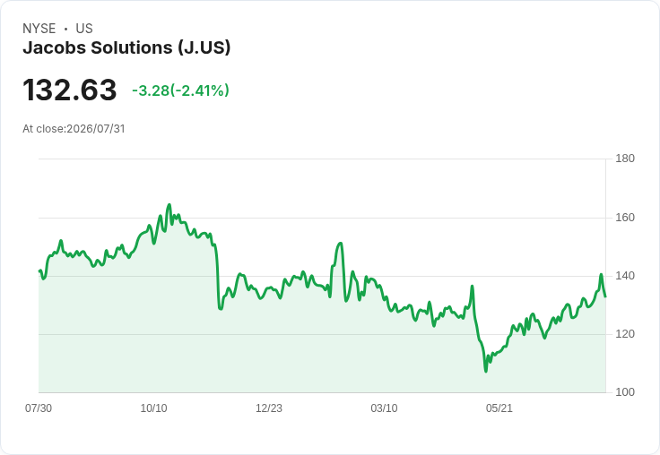660x455 pixels.
Task: Select the 05/21 date axis label
Action: (x=499, y=408)
